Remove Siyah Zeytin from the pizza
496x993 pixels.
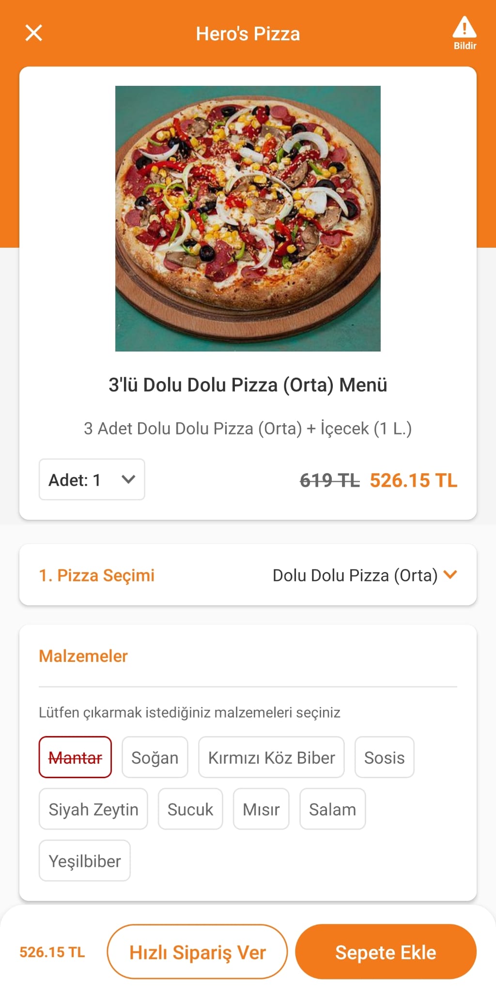pos(93,809)
